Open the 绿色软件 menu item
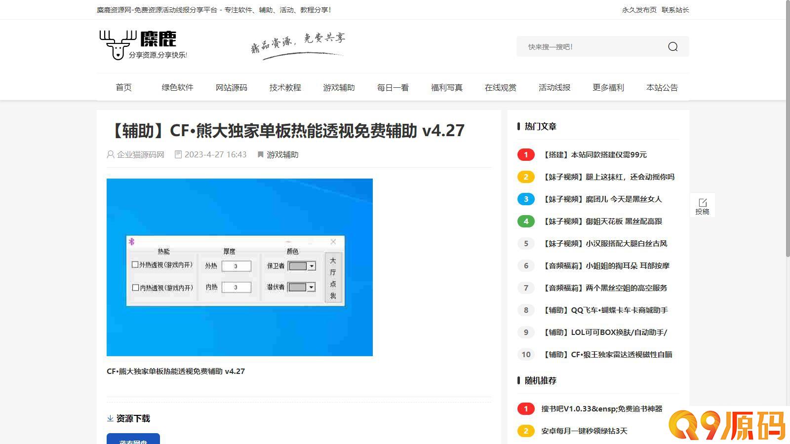 click(177, 87)
